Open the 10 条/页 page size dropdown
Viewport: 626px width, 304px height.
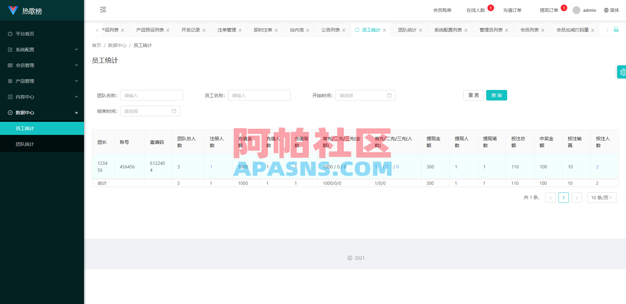pos(601,198)
